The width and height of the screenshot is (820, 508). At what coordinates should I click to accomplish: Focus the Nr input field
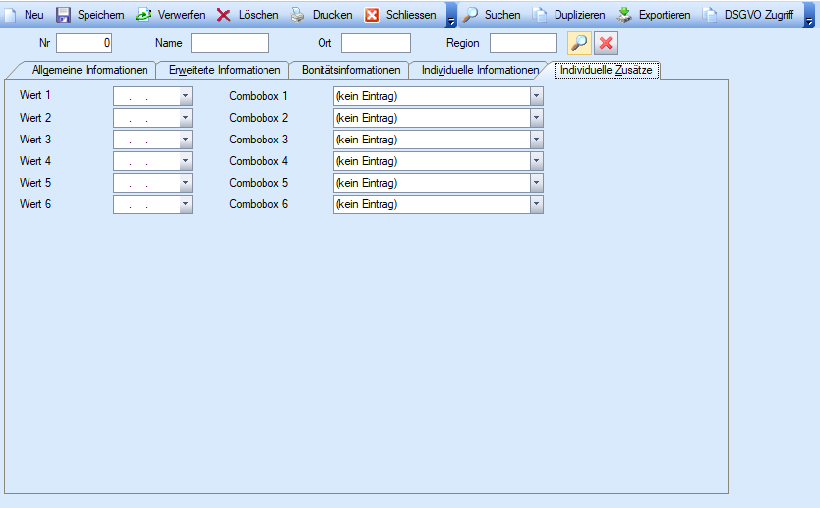85,43
